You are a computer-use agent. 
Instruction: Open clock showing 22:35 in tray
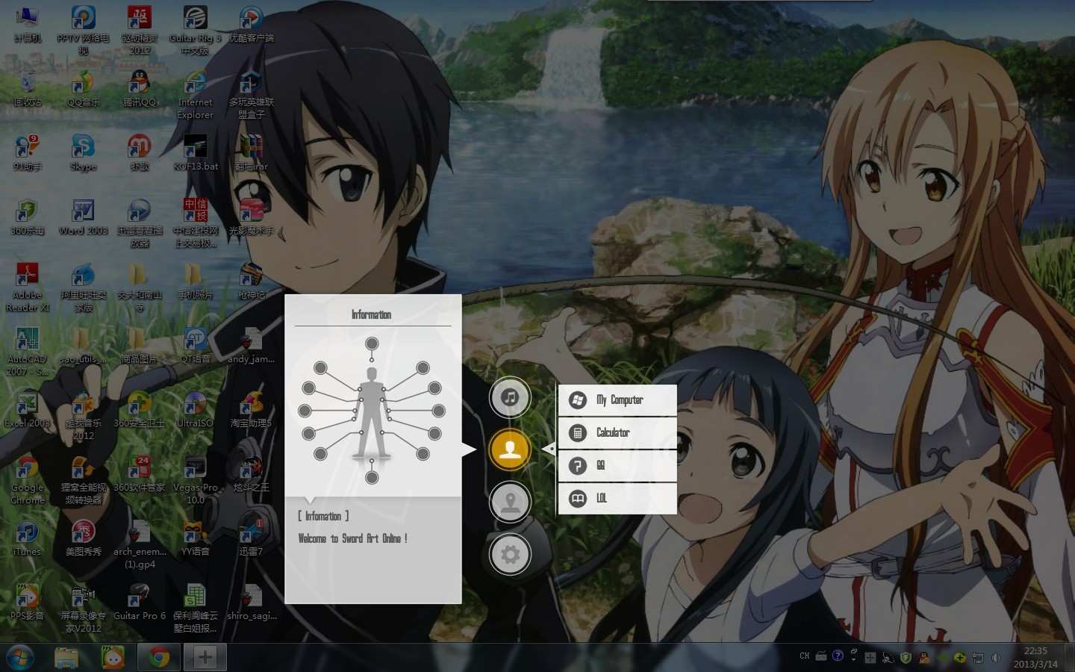1035,657
